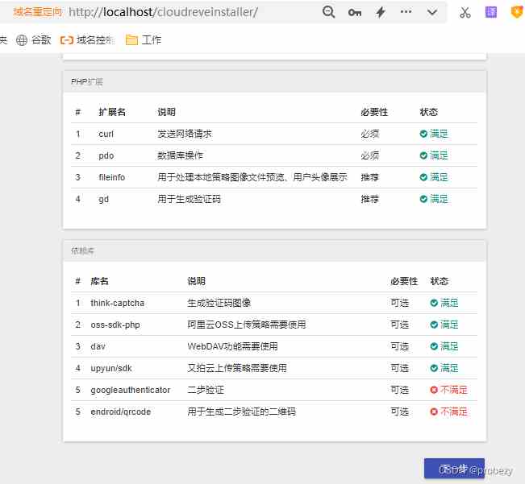Click the 数据库操作 description text
Viewport: 525px width, 484px height.
click(x=180, y=155)
